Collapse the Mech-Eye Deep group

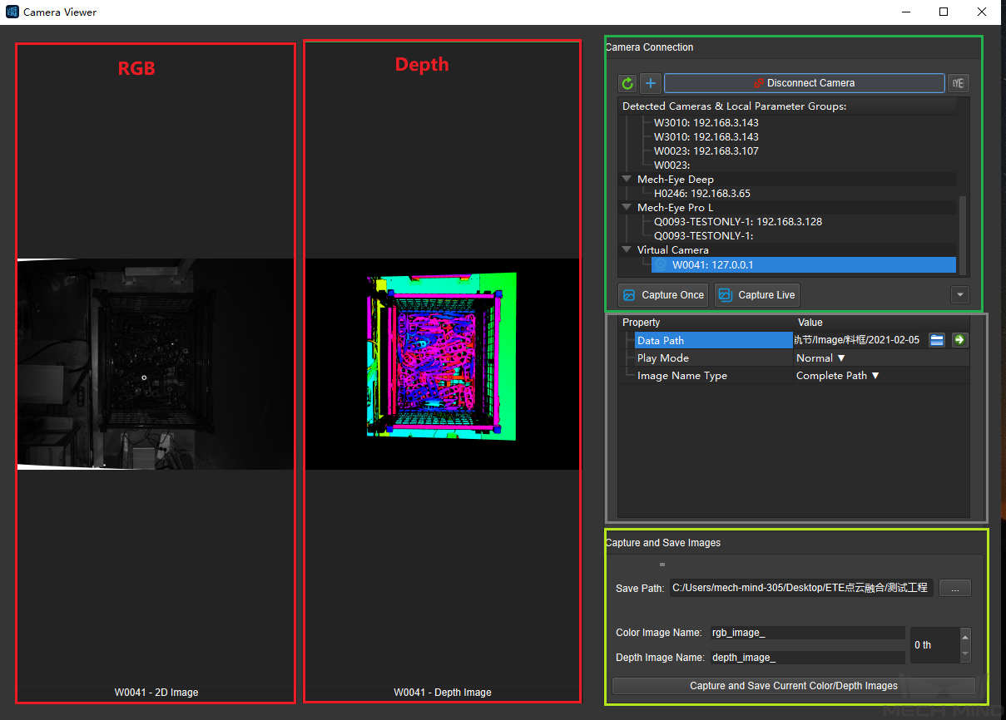click(x=627, y=179)
